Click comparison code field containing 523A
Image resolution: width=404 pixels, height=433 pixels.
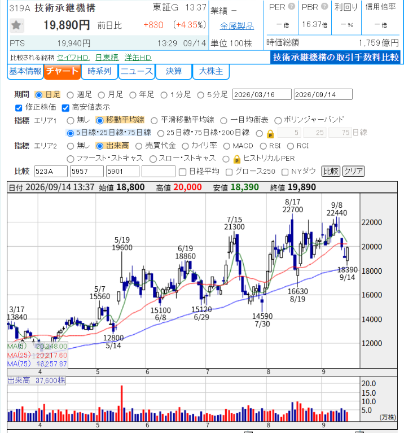pyautogui.click(x=51, y=172)
